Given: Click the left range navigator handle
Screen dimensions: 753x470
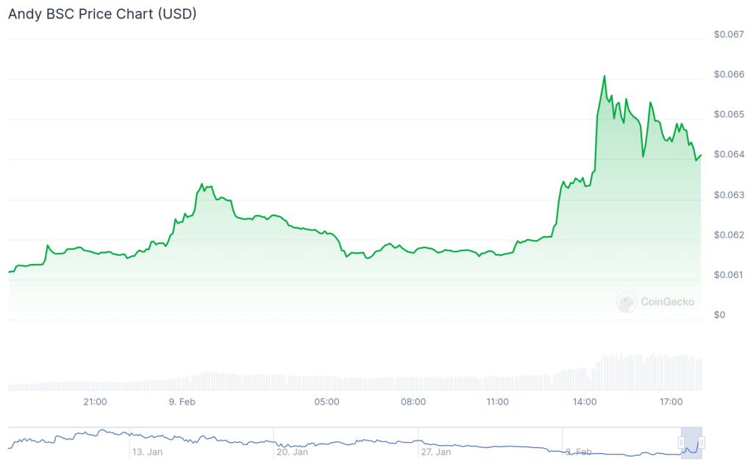Looking at the screenshot, I should pos(682,442).
